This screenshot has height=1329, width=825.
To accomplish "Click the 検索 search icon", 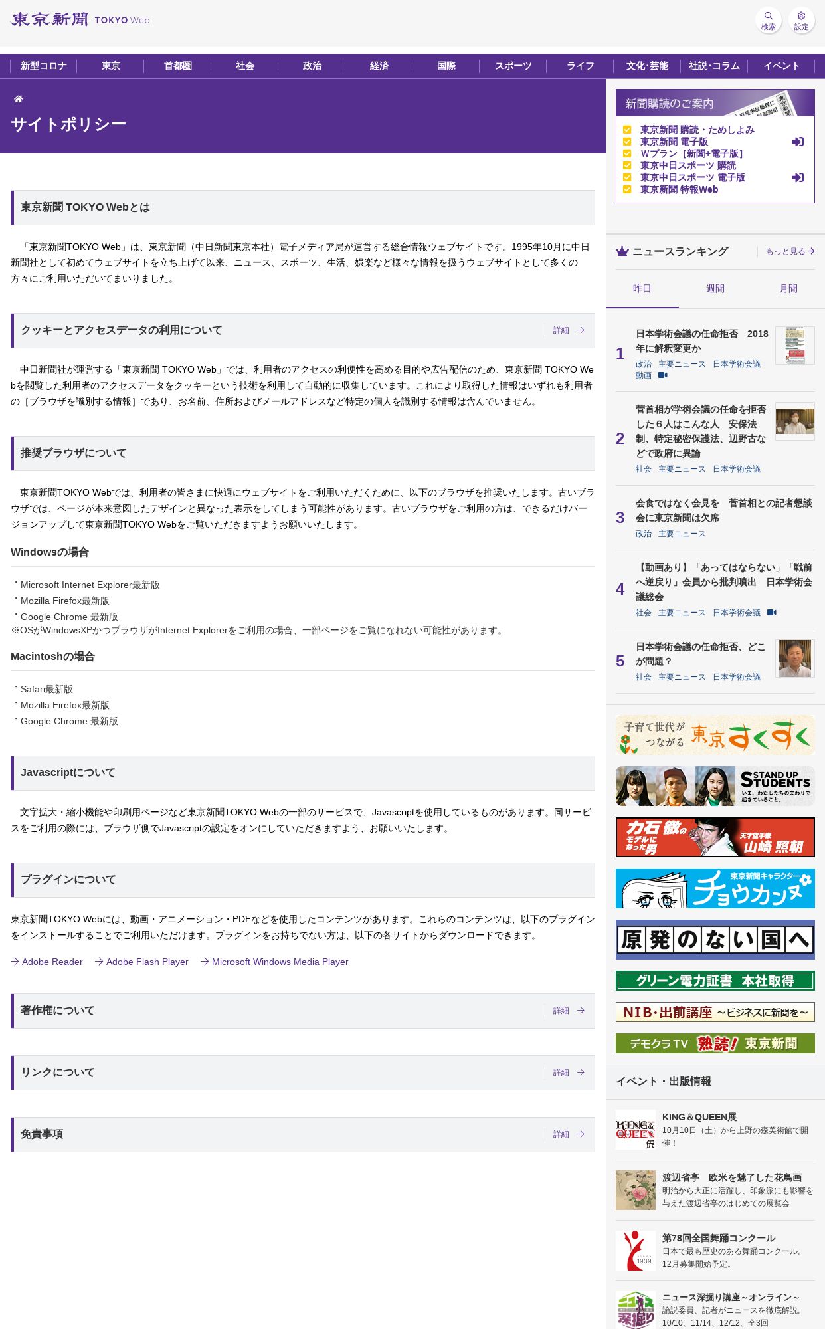I will 769,20.
